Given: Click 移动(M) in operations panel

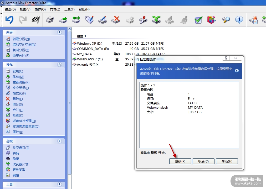Looking at the screenshot, I should pos(18,77).
